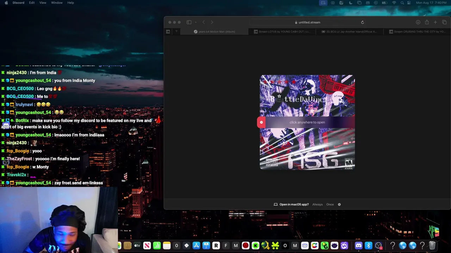
Task: Dismiss the 'Open in macOS app?' prompt
Action: tap(339, 205)
